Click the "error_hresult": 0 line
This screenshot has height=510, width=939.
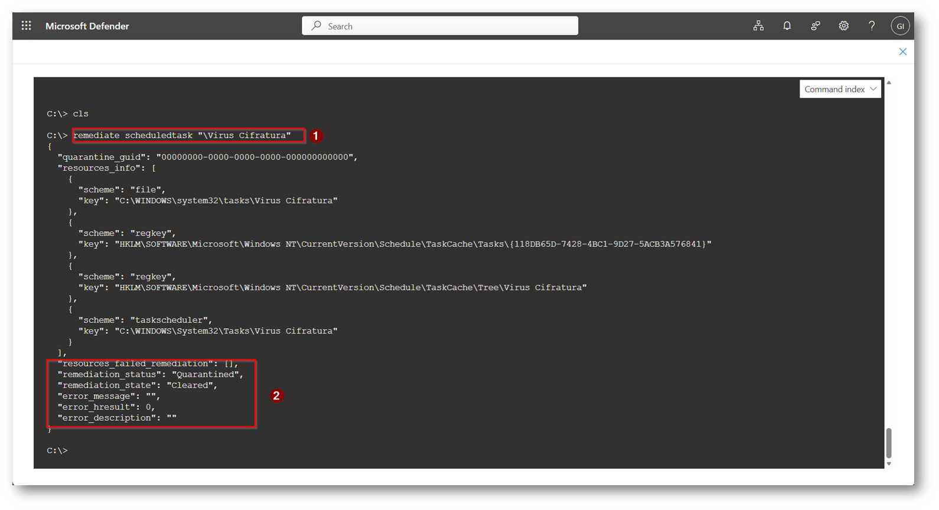point(106,407)
